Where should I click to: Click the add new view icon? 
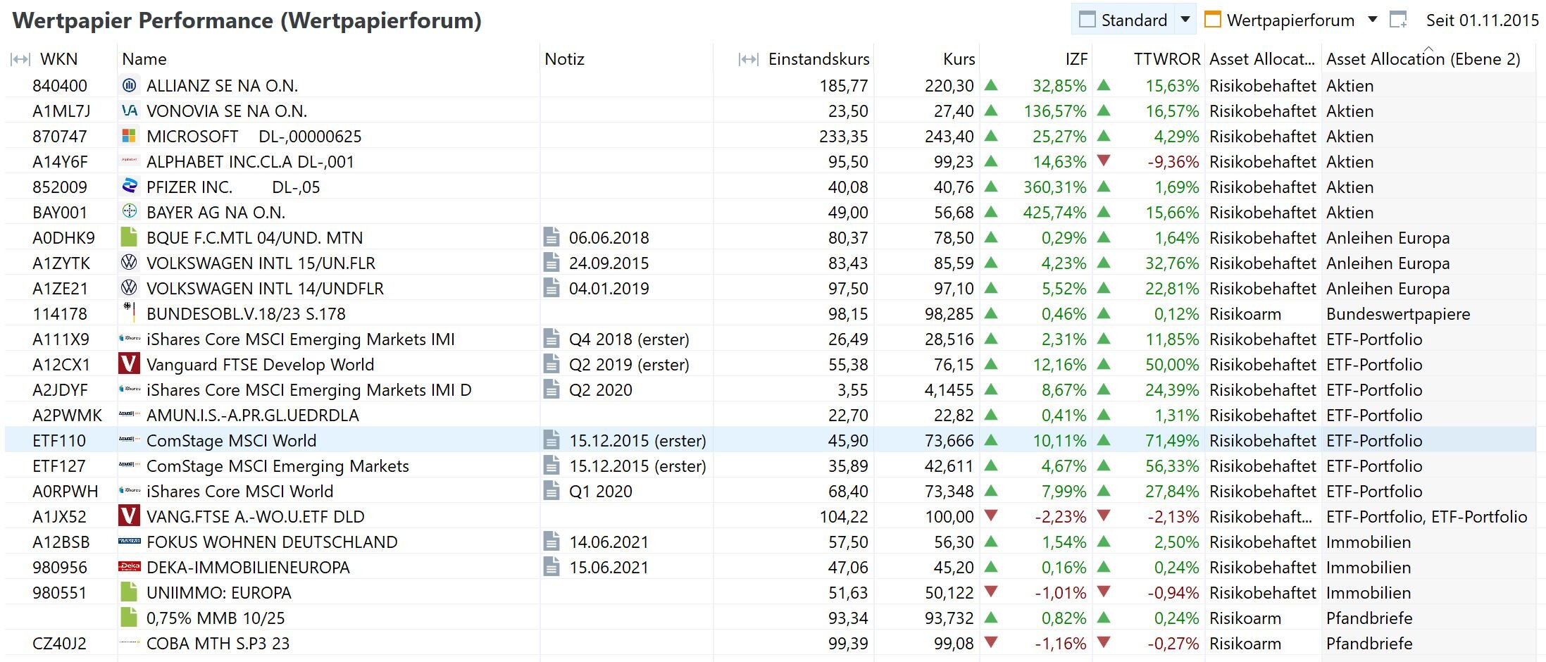pyautogui.click(x=1398, y=20)
